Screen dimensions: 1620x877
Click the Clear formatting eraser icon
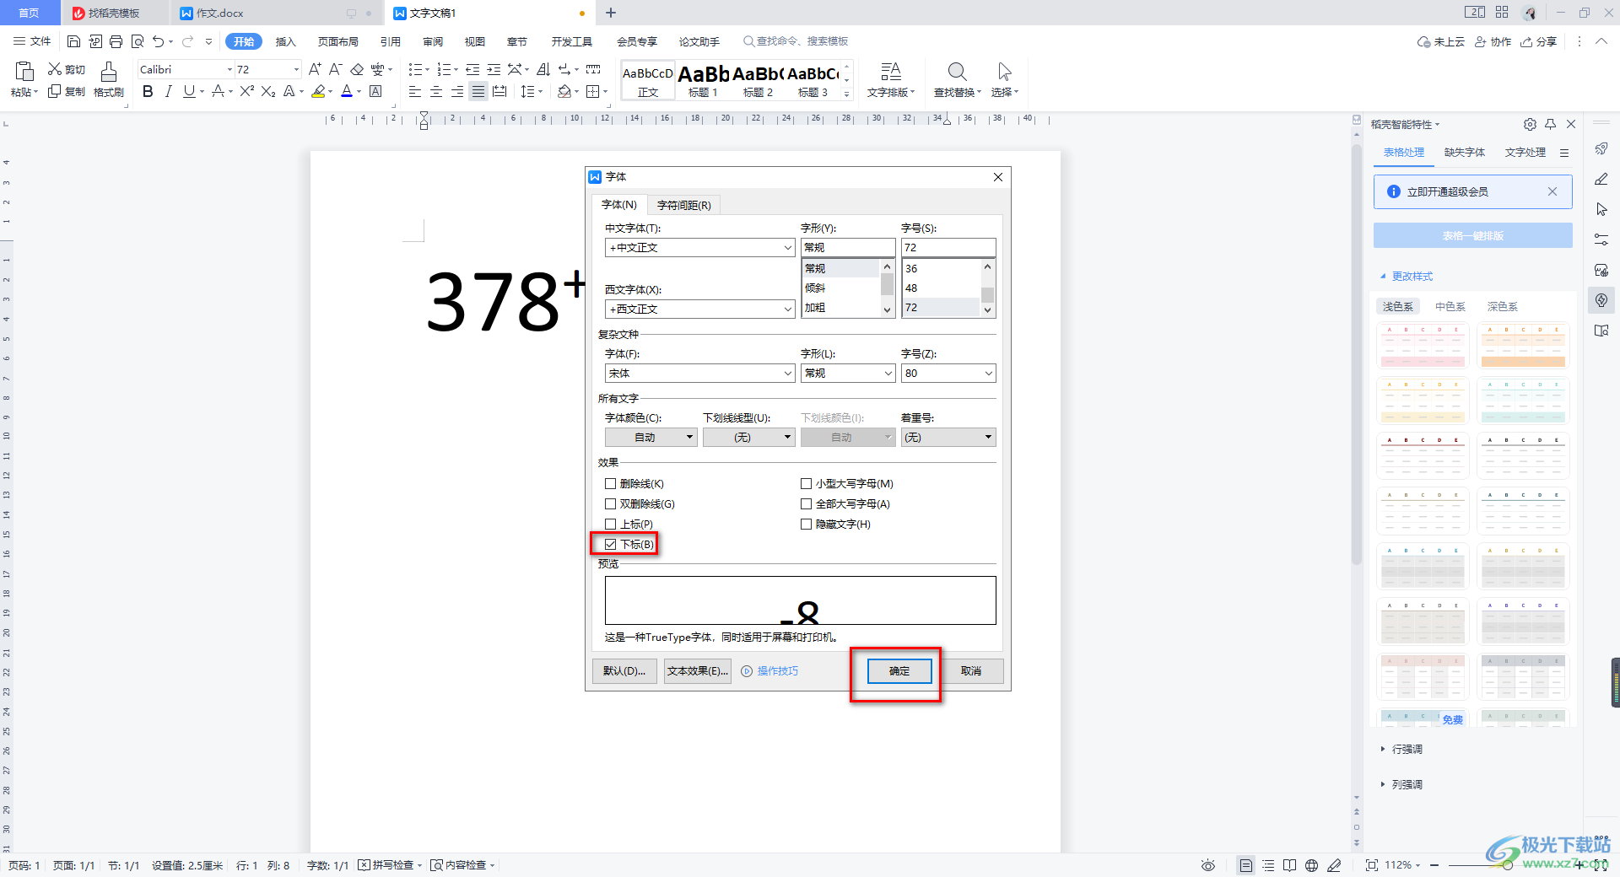[x=357, y=69]
